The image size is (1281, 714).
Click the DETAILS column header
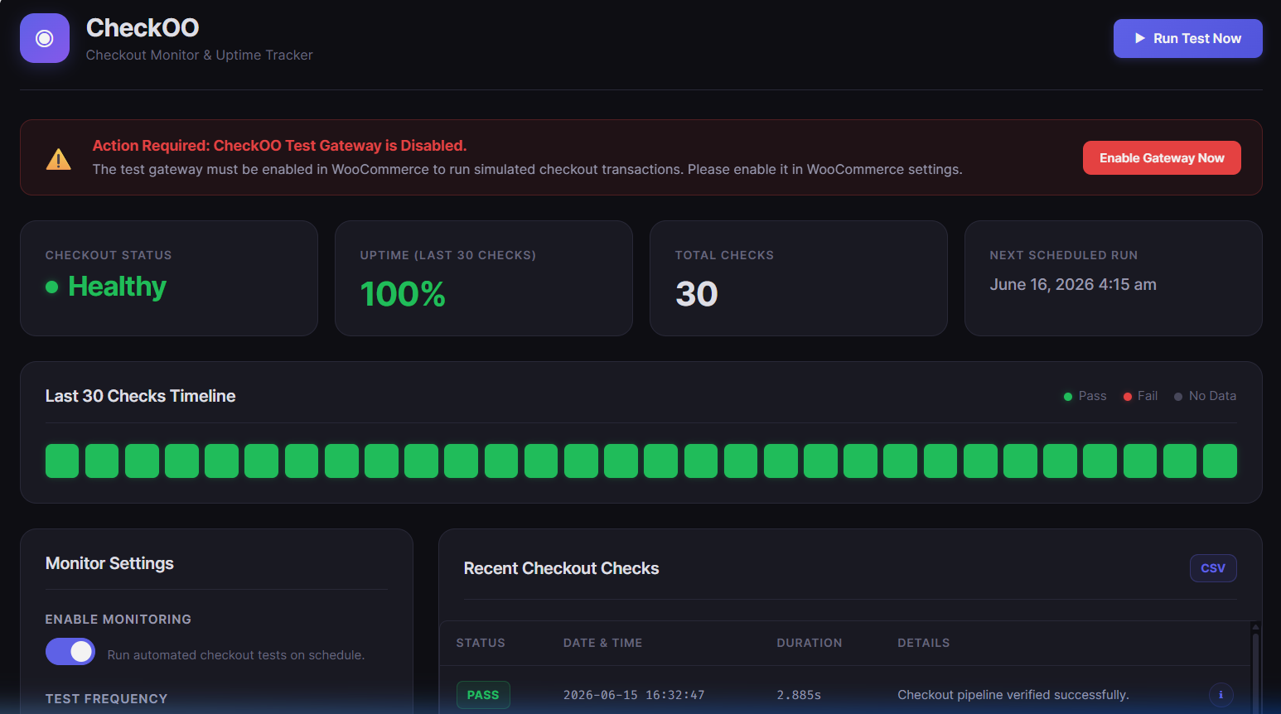924,643
